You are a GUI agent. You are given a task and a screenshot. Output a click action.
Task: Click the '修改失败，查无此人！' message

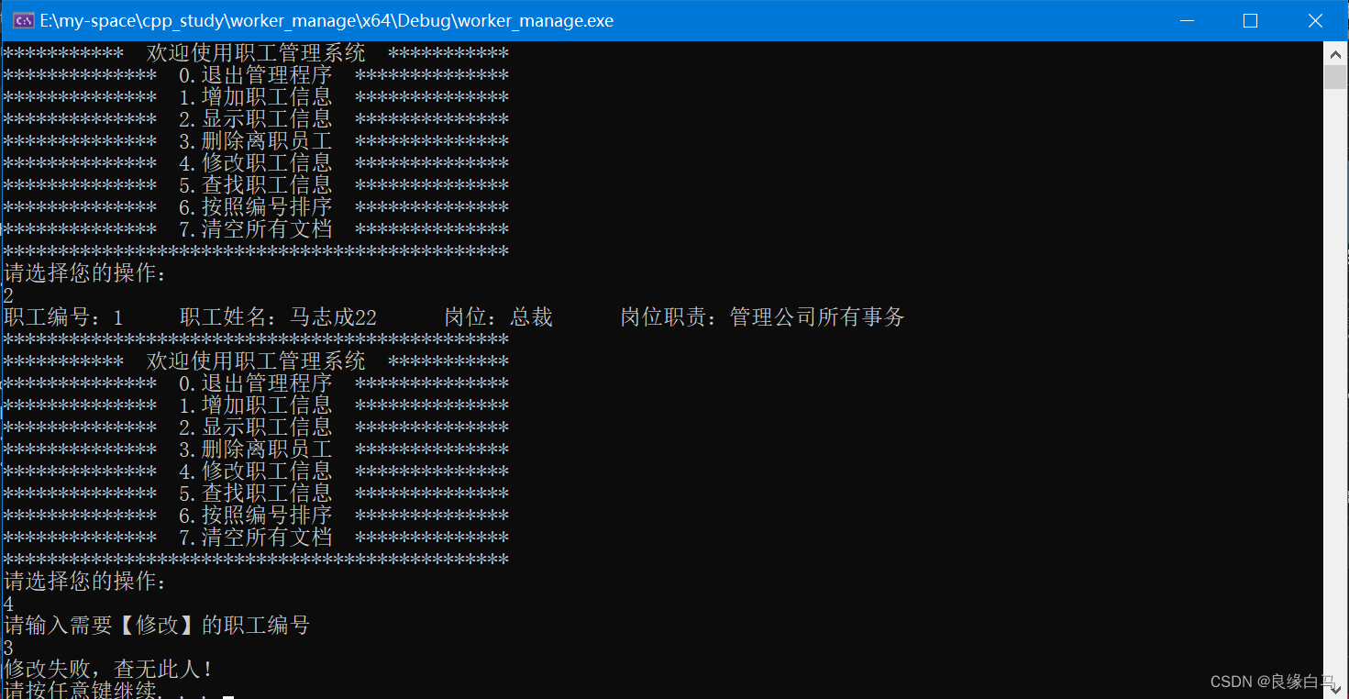pos(105,669)
